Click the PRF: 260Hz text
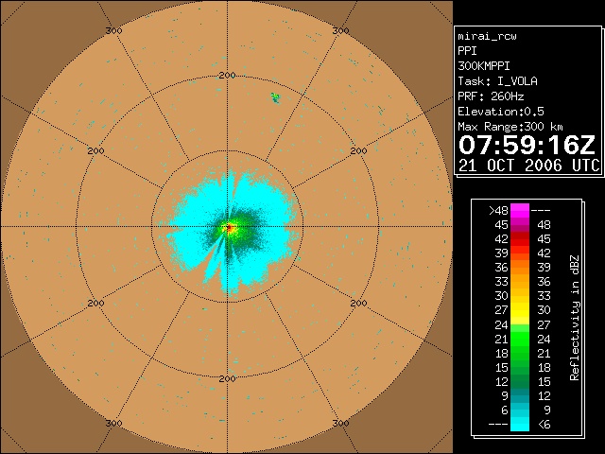 [491, 96]
